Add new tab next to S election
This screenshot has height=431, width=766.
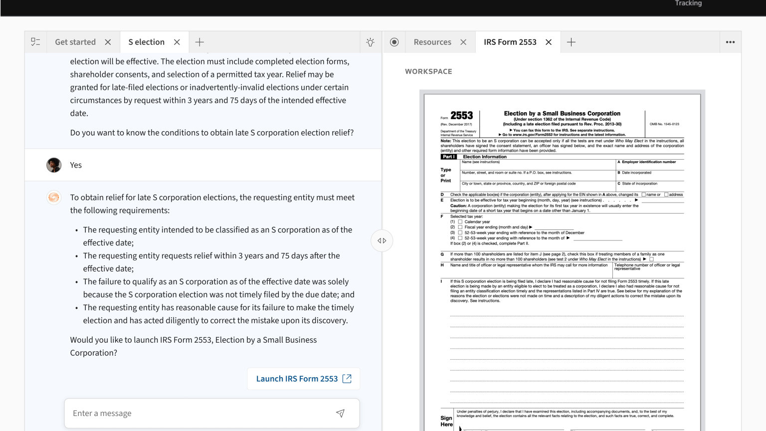pos(199,42)
